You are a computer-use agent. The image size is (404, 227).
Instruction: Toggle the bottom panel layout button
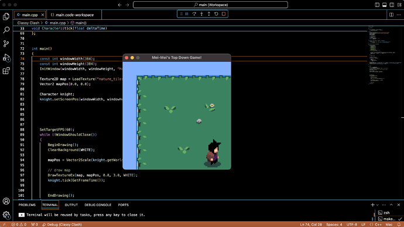(x=385, y=5)
